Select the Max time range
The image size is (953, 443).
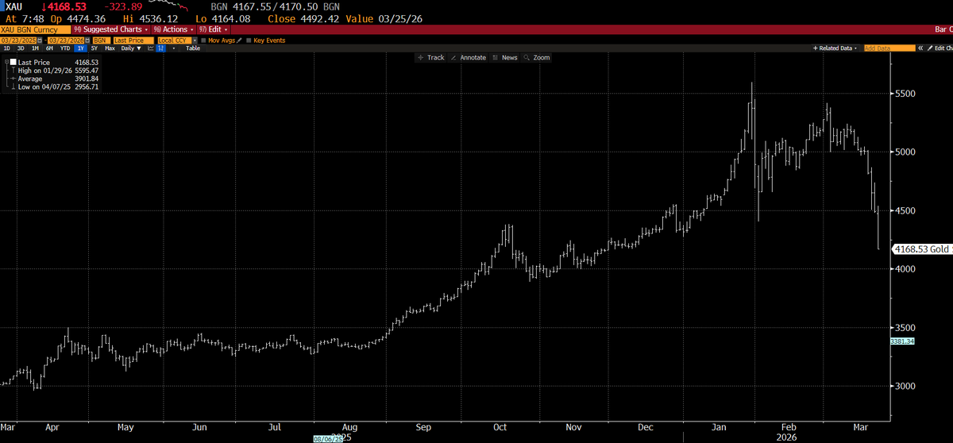point(110,48)
